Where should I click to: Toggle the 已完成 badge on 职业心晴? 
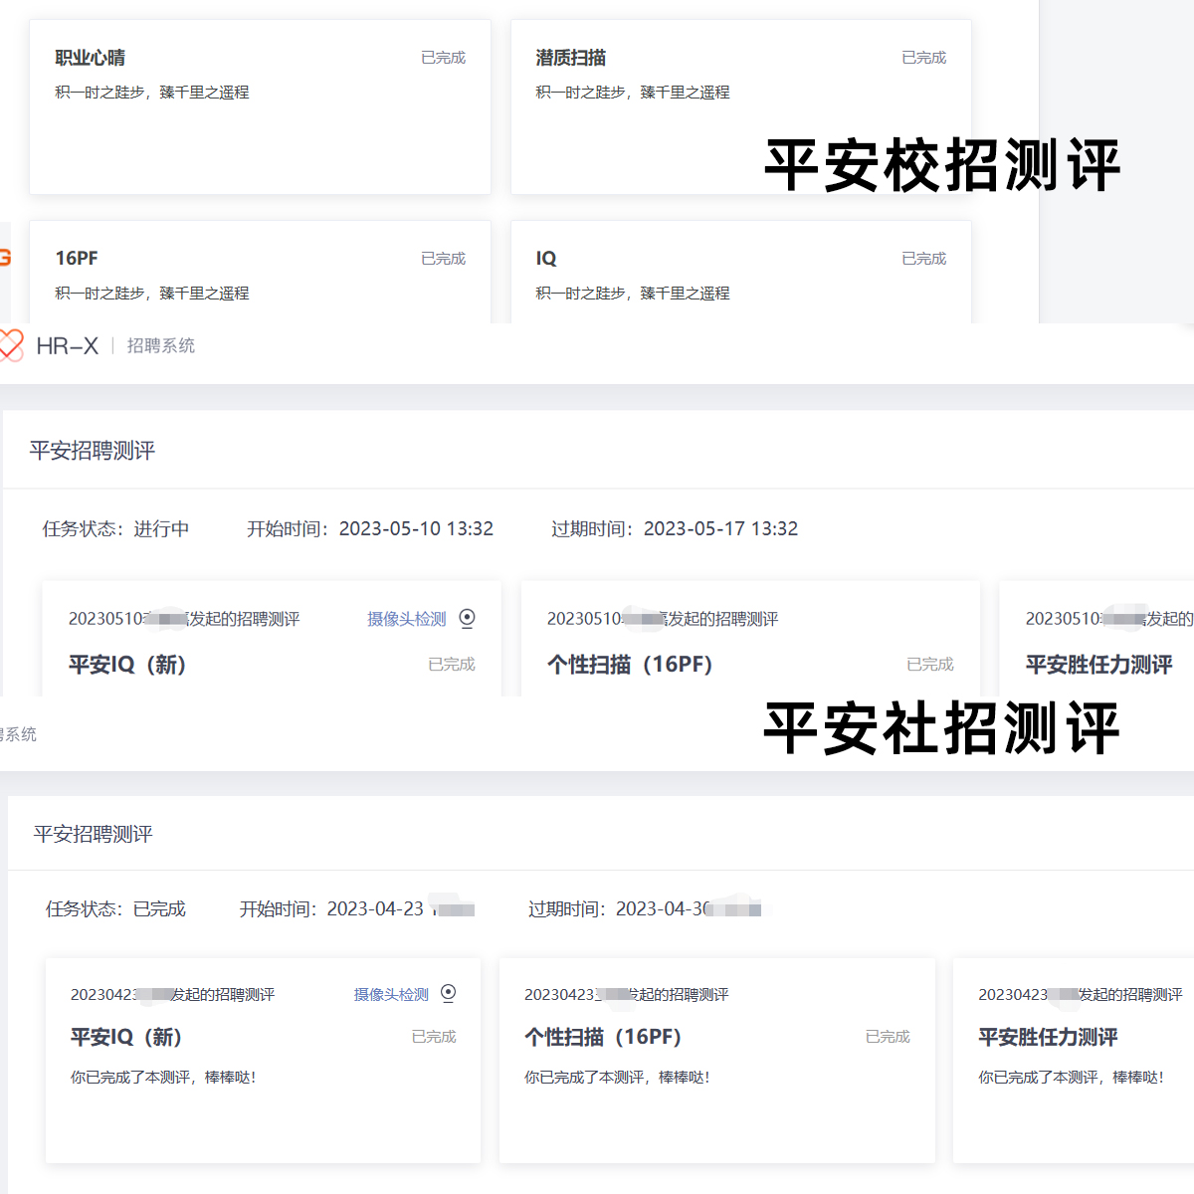coord(443,57)
